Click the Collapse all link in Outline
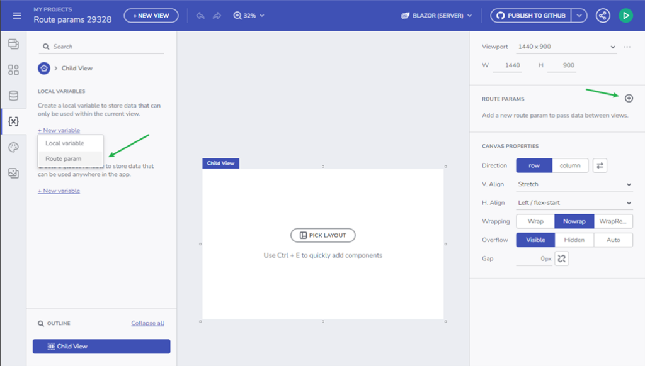Viewport: 645px width, 366px height. tap(147, 323)
